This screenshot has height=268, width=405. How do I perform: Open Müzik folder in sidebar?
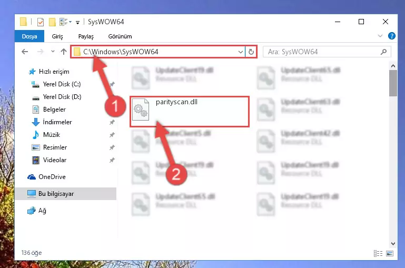click(x=52, y=135)
